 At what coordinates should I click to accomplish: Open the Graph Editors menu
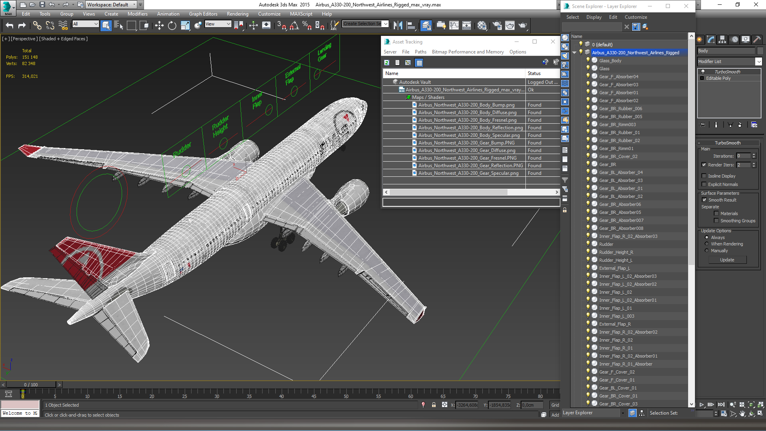[x=203, y=14]
